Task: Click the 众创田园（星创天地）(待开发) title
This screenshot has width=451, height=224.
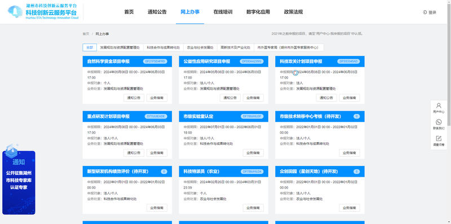Action: (308, 172)
